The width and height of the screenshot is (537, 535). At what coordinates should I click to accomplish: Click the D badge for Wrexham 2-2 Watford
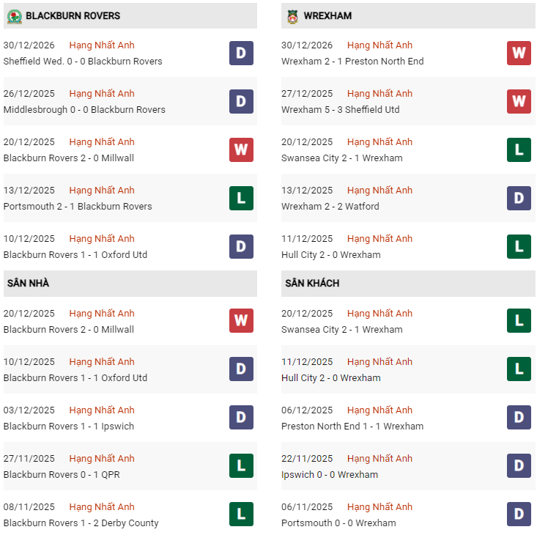pos(519,198)
